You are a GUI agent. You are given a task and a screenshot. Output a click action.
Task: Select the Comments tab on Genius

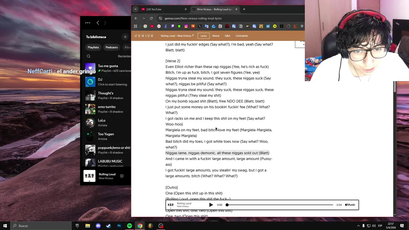point(242,36)
